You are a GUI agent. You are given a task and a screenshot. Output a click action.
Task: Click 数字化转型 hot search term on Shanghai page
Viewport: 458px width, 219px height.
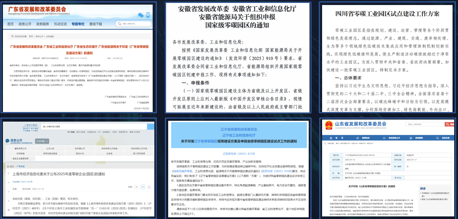click(81, 132)
